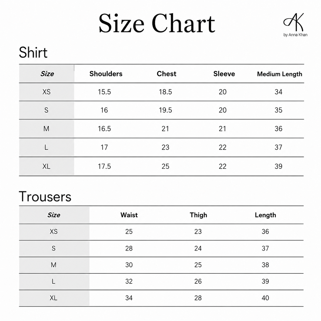Click the Size Chart title
The image size is (321, 321).
[x=157, y=23]
